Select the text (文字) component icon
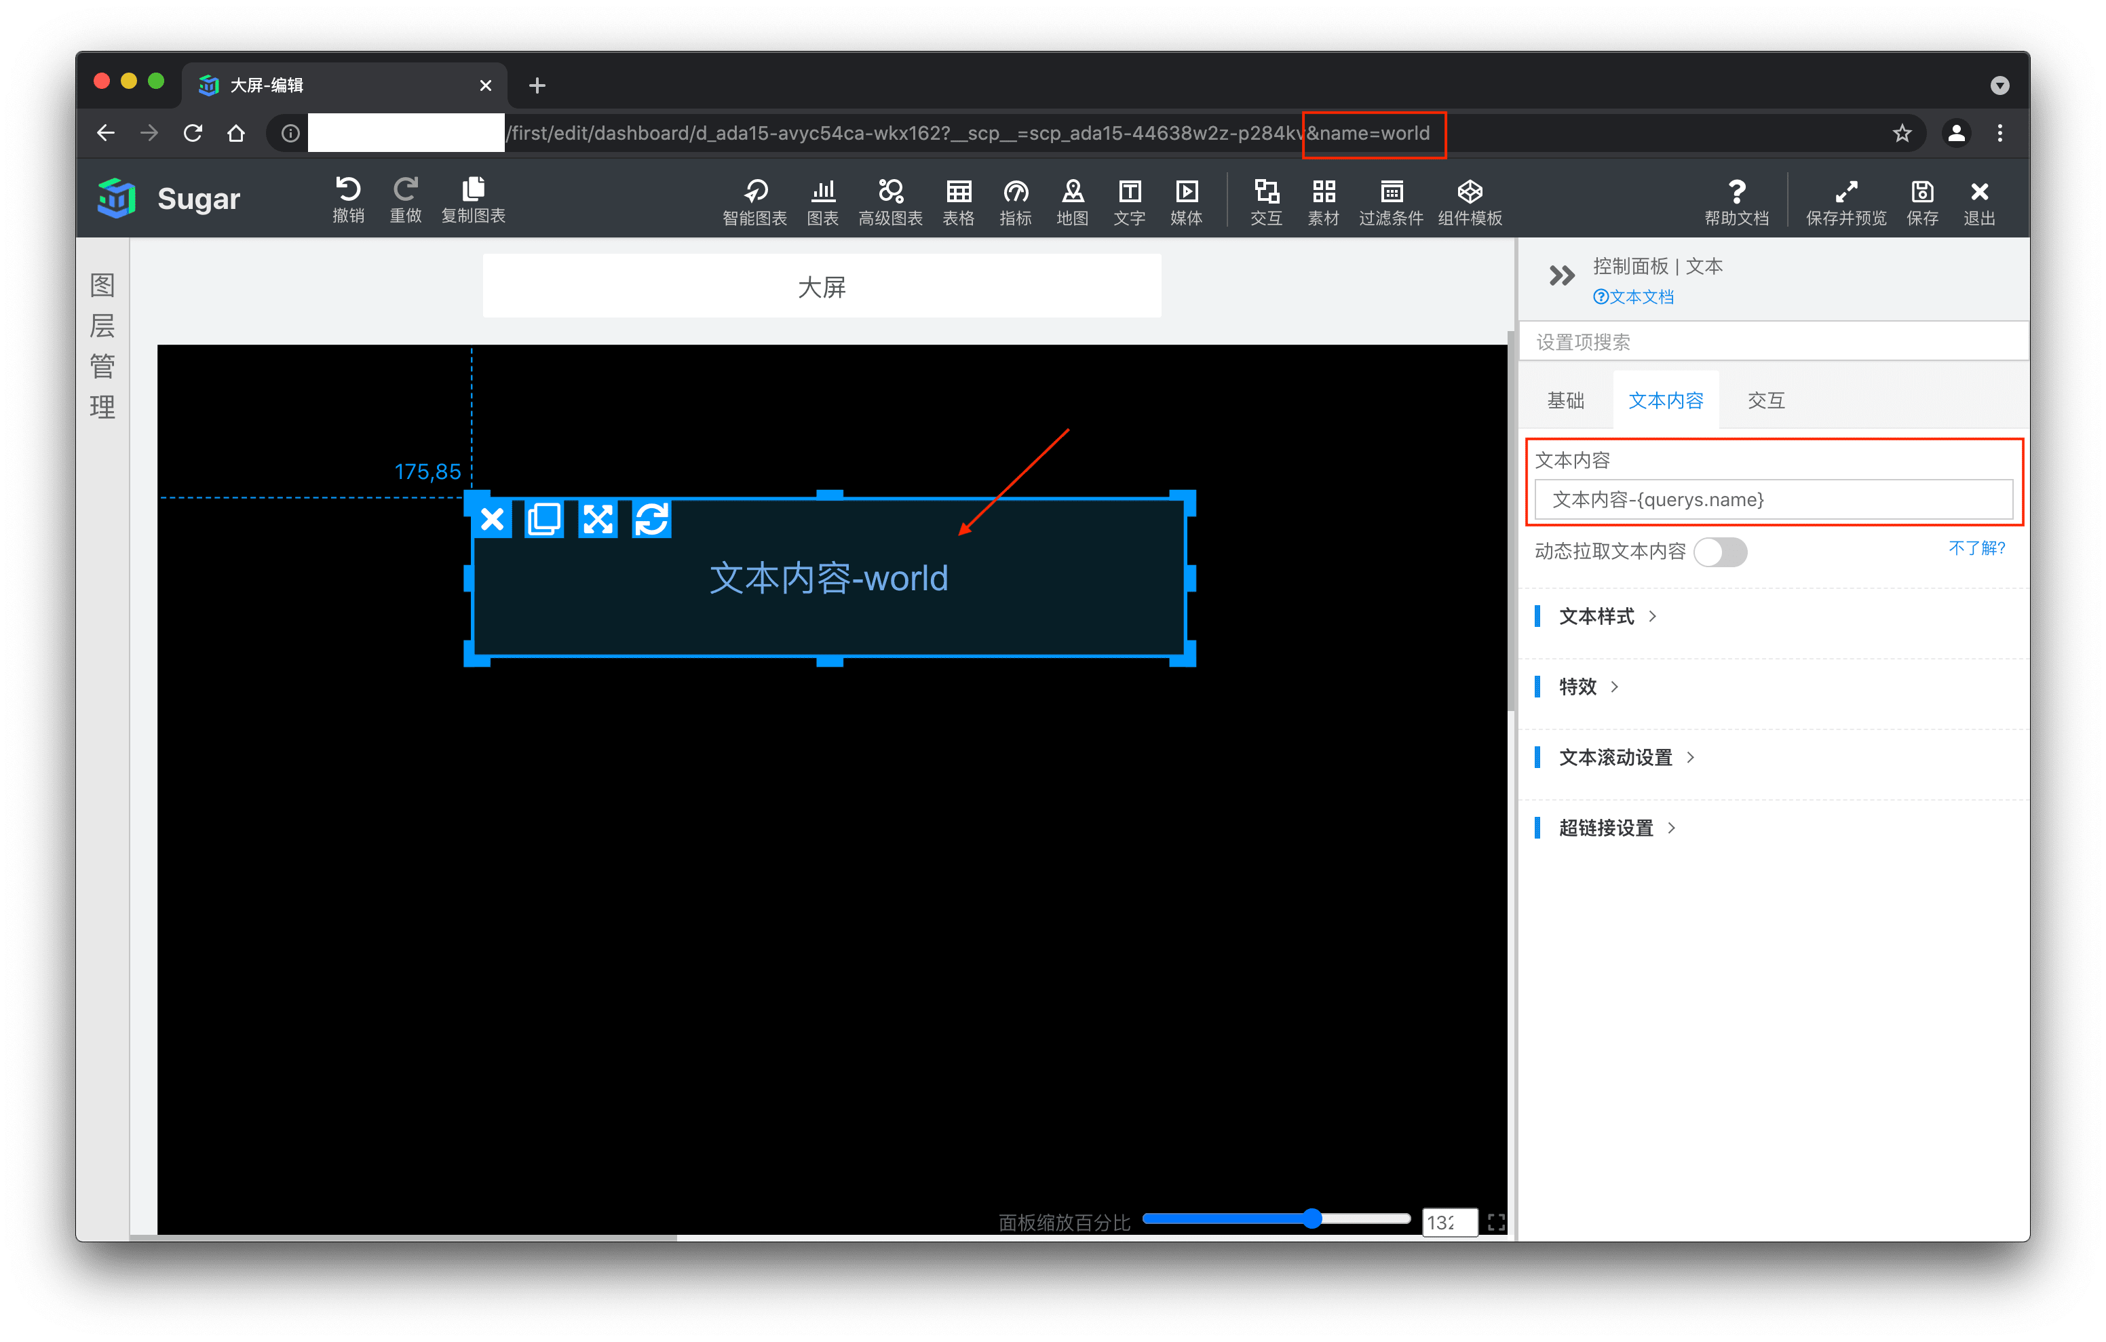This screenshot has height=1342, width=2106. pyautogui.click(x=1129, y=191)
